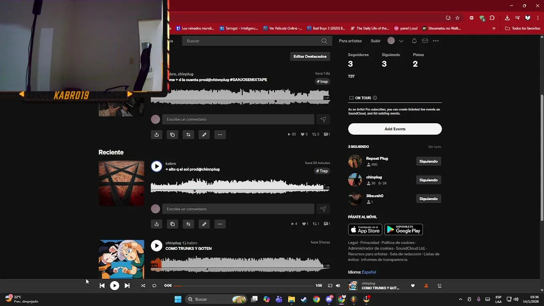This screenshot has height=306, width=544.
Task: Expand the hidden bookmarks overflow chevron
Action: tap(494, 28)
